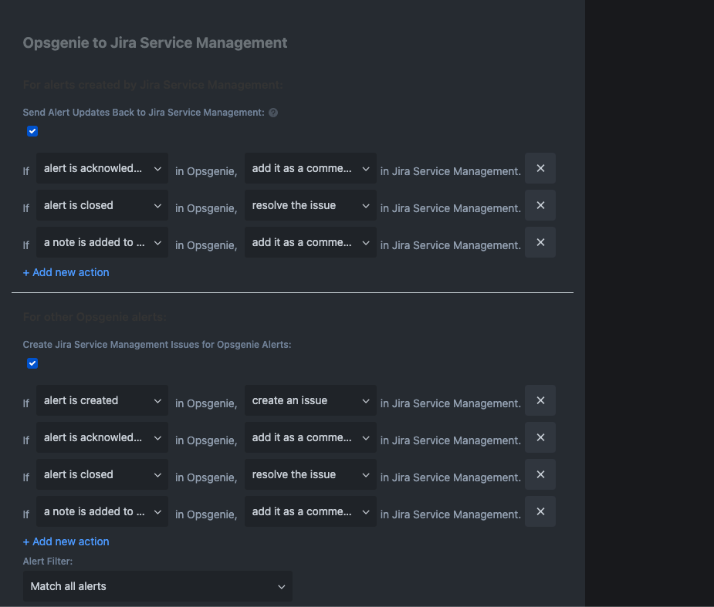This screenshot has height=607, width=714.
Task: Remove 'alert is acknowledged' rule under Create Issues section
Action: 540,437
